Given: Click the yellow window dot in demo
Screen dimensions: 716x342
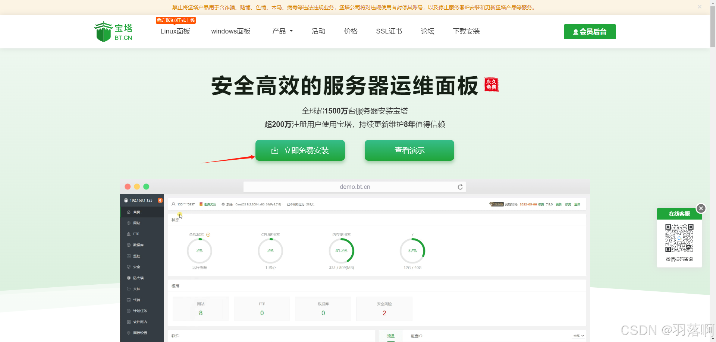Looking at the screenshot, I should (137, 186).
